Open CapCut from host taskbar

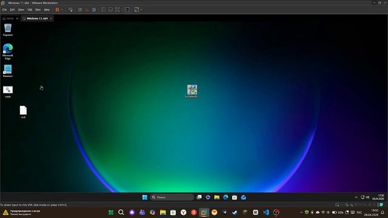[x=256, y=213]
